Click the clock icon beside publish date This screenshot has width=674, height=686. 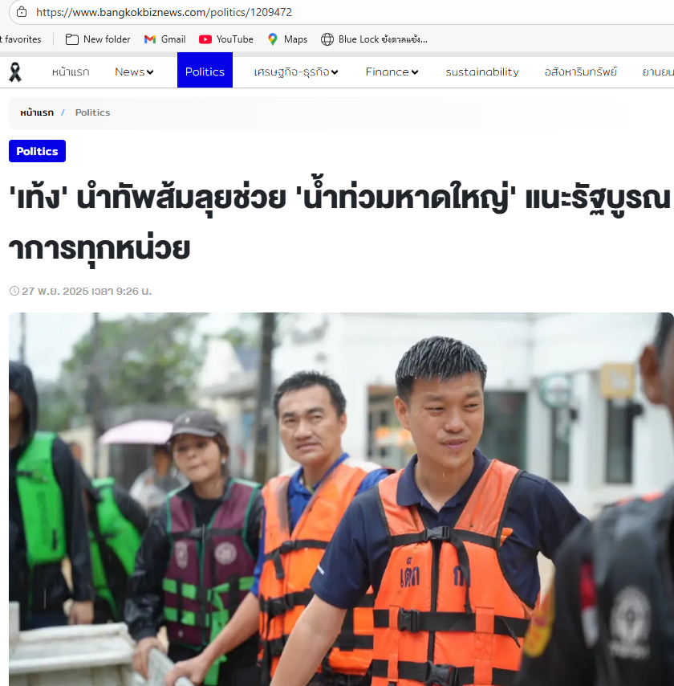pyautogui.click(x=14, y=291)
